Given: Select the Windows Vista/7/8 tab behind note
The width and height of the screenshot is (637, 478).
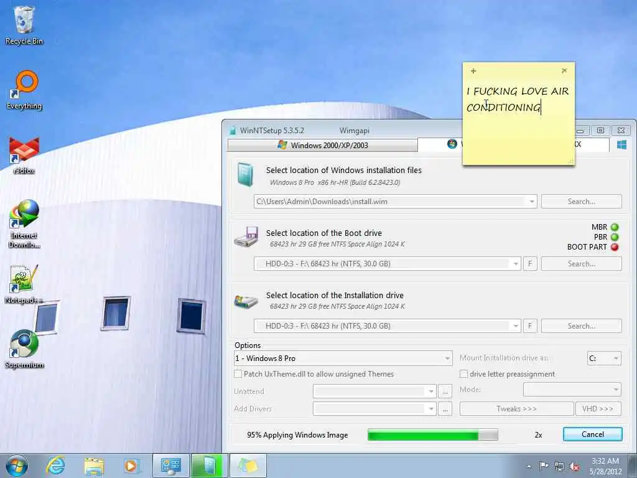Looking at the screenshot, I should click(x=440, y=144).
